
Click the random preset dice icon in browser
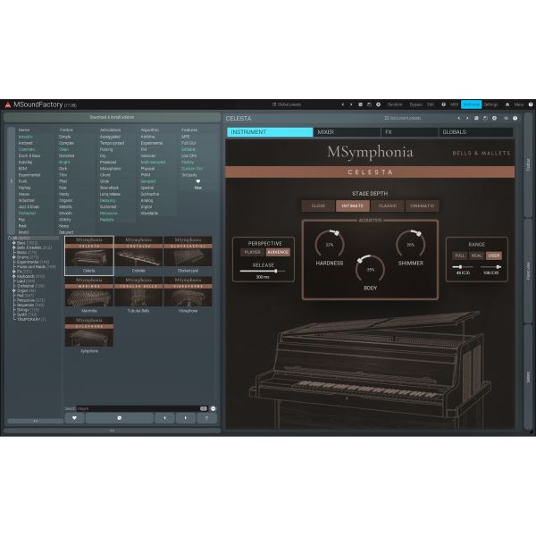pyautogui.click(x=120, y=418)
